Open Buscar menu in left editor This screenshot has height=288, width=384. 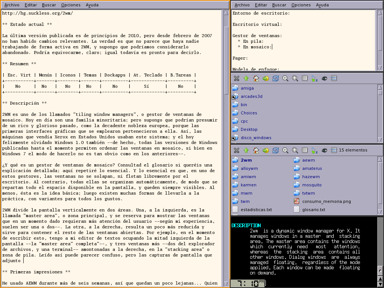[x=49, y=5]
